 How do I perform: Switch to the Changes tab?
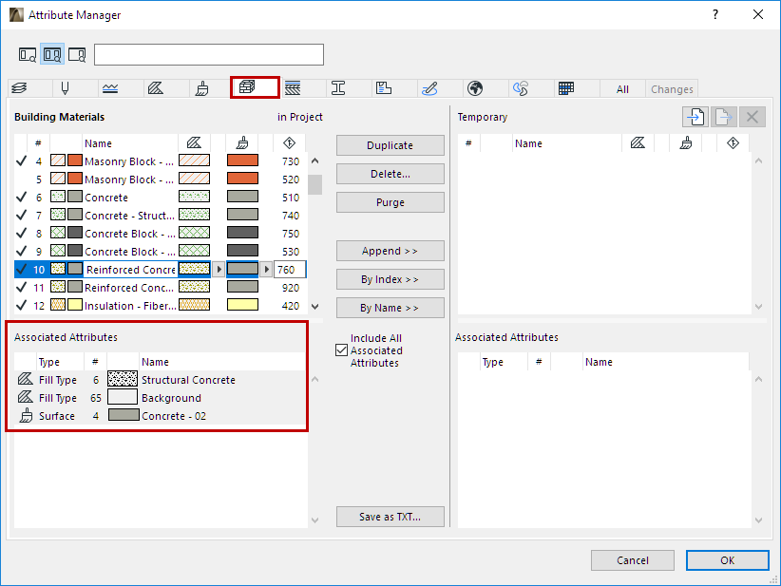pyautogui.click(x=672, y=89)
